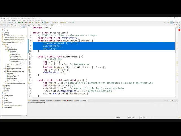The width and height of the screenshot is (181, 136).
Task: Maximize the editor area icon
Action: (x=176, y=25)
